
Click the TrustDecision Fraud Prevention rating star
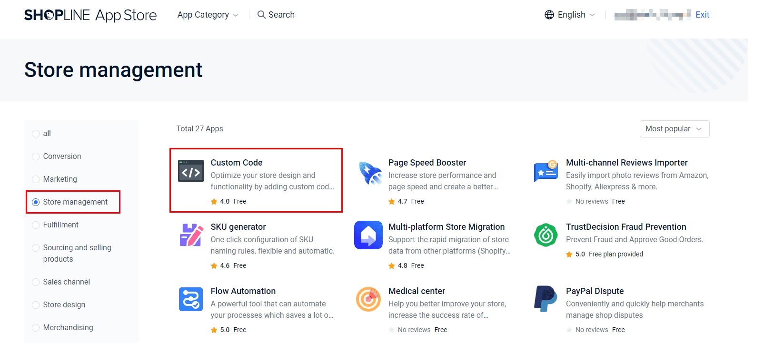(569, 255)
